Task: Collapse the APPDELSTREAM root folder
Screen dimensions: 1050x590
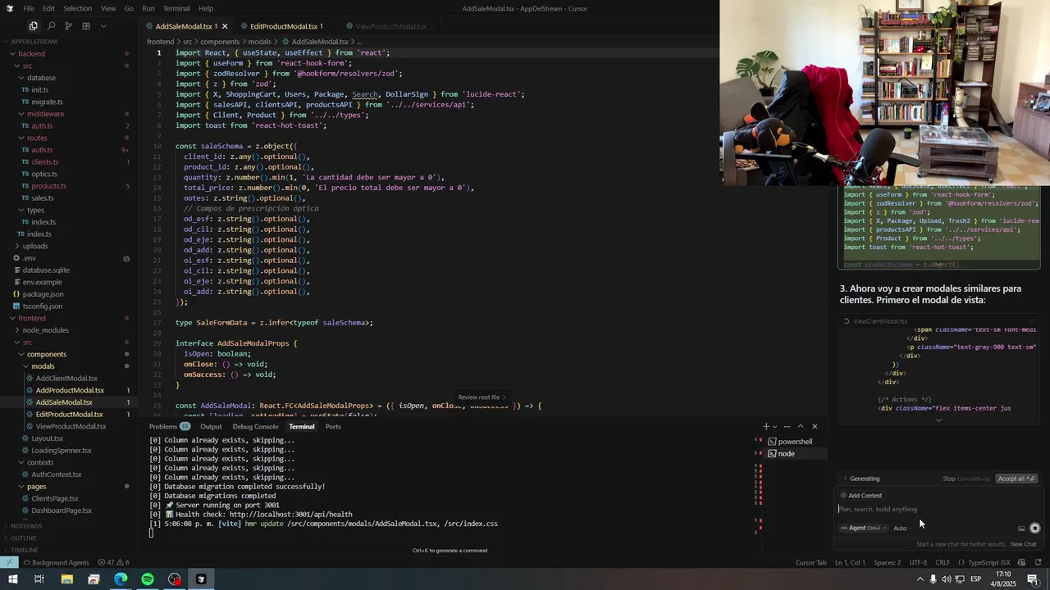Action: 33,42
